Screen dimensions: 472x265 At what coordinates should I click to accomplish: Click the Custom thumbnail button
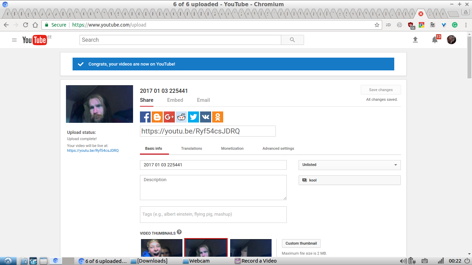(301, 243)
